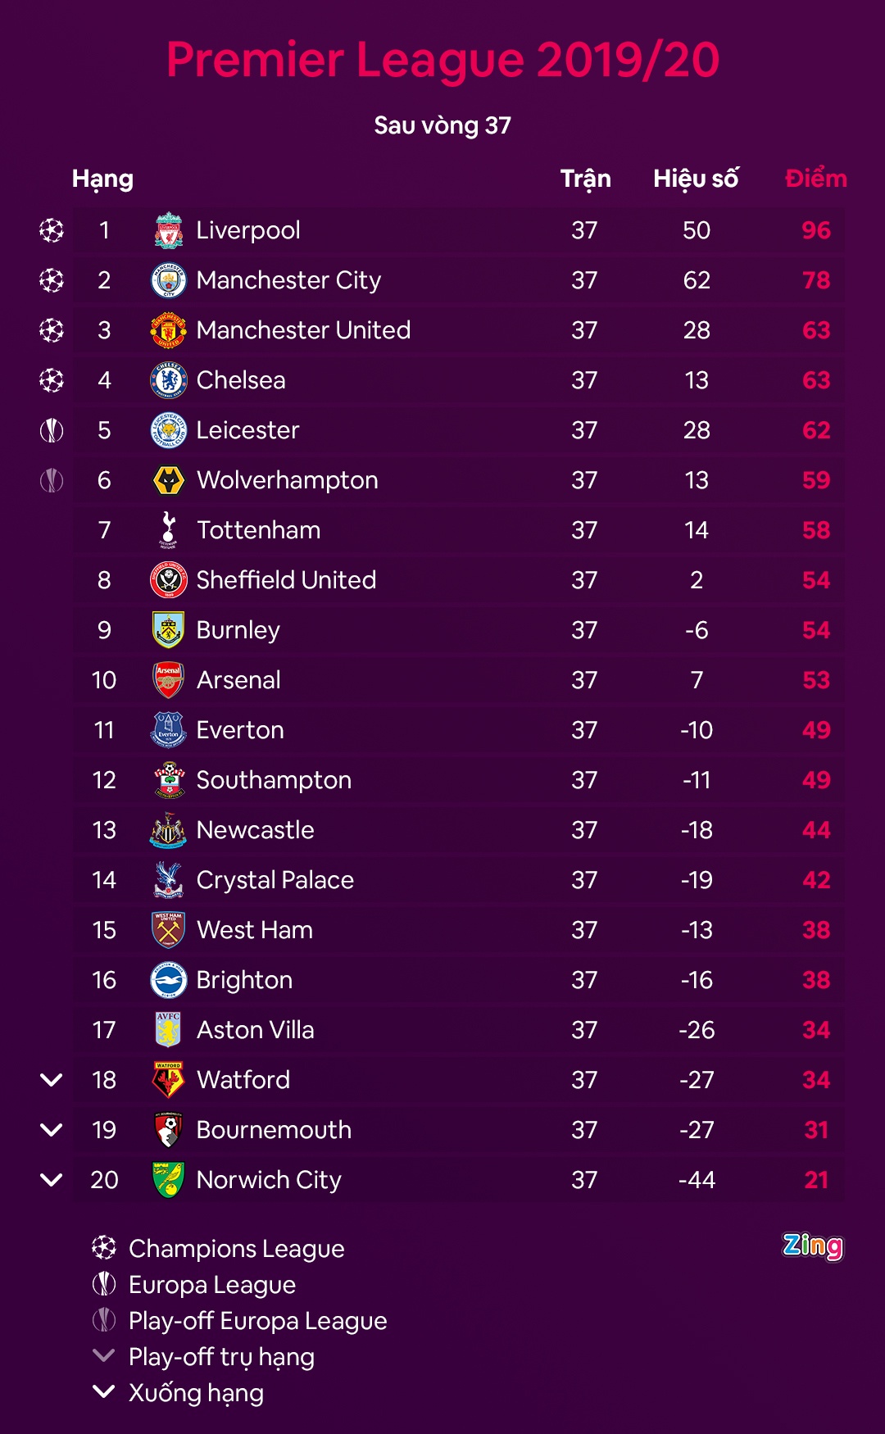The width and height of the screenshot is (885, 1434).
Task: Select the "Hiệu số" column header
Action: click(x=696, y=179)
